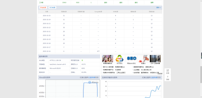Click 百度收录 value 23 for 2019-10-23
Screen dimensions: 202x98
pos(64,24)
